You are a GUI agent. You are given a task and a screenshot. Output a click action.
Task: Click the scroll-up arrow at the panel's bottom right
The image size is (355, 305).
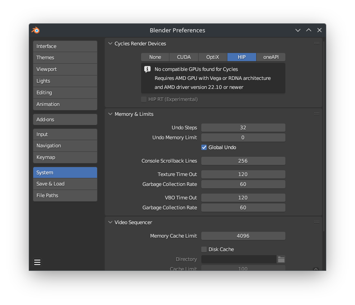coord(316,269)
